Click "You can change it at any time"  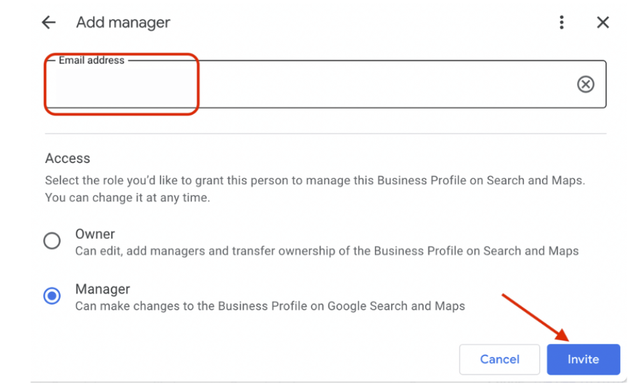(x=127, y=197)
